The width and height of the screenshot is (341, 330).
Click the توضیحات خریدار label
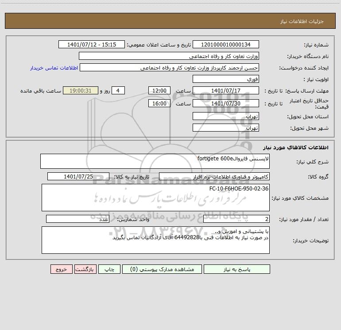click(311, 241)
